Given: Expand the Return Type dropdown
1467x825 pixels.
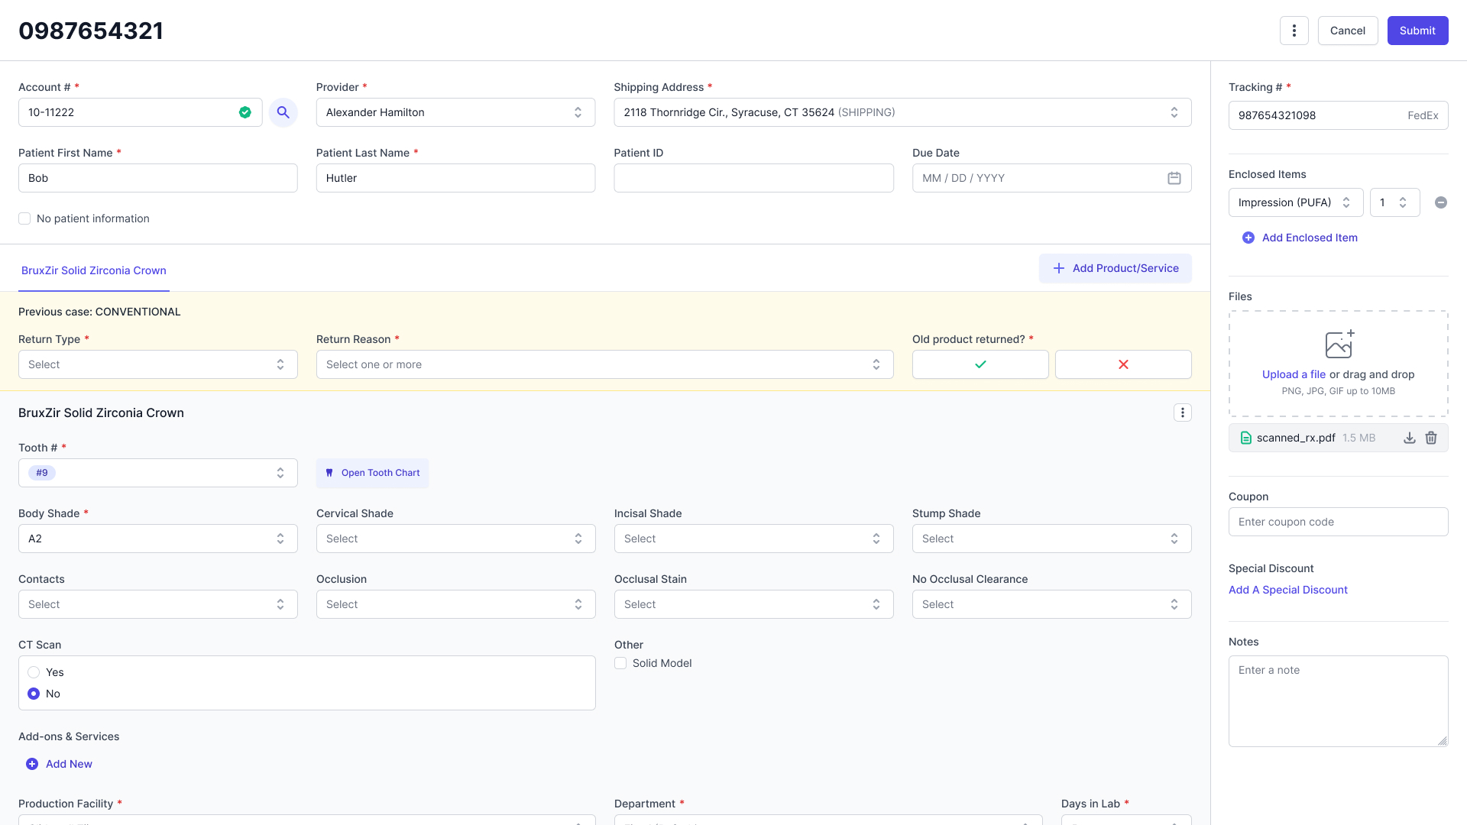Looking at the screenshot, I should [x=157, y=364].
